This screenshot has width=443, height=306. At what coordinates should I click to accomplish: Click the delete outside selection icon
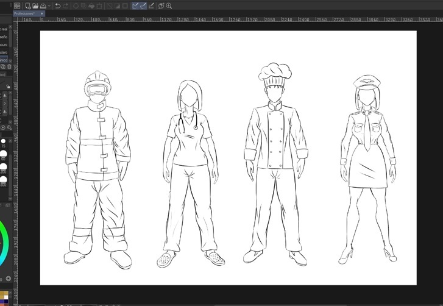coord(83,5)
